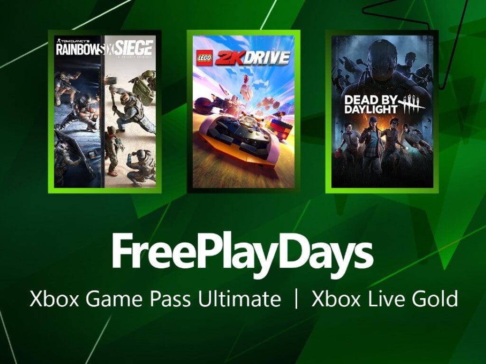The image size is (486, 364).
Task: Click the vertical divider between subscription names
Action: tap(296, 299)
